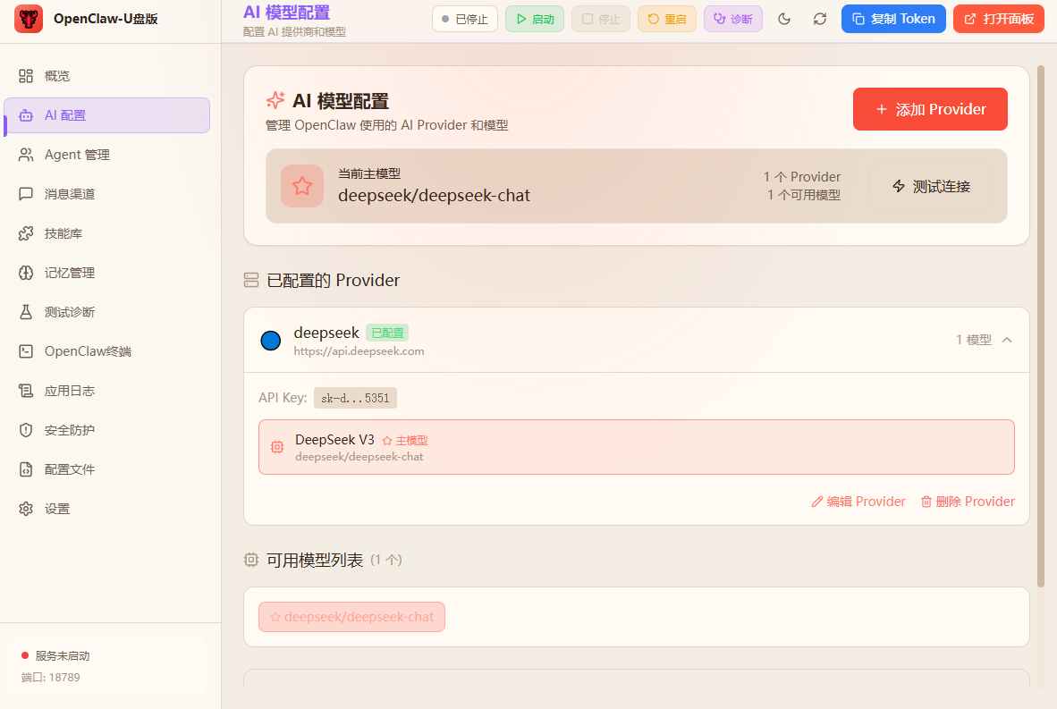Go to Agent 管理

107,155
